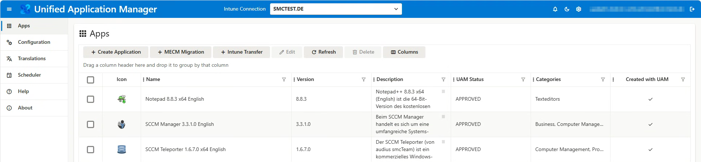Check the SCCM Manager row checkbox
The height and width of the screenshot is (162, 701).
tap(91, 124)
